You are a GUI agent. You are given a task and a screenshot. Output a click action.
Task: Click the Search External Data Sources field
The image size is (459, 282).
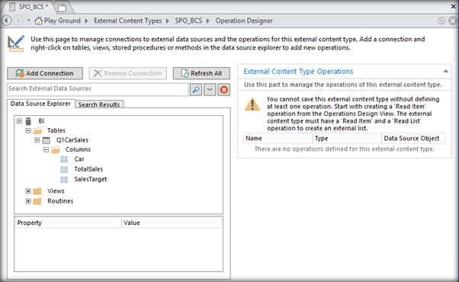[98, 89]
